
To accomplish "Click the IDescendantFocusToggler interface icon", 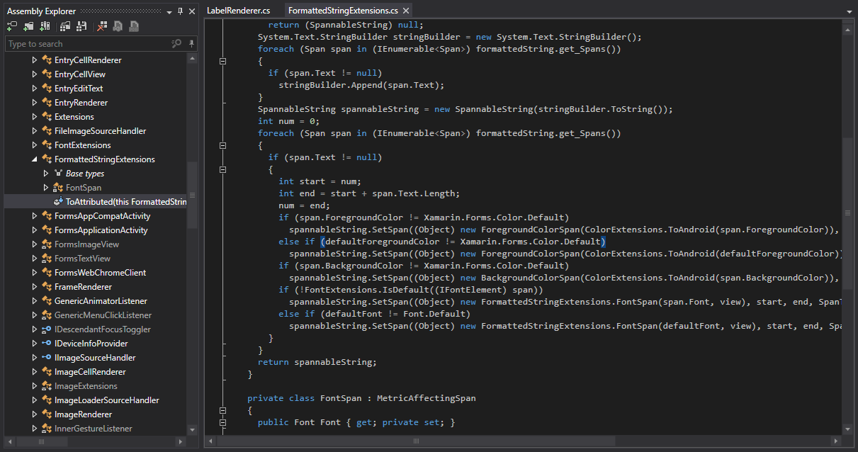I will point(47,329).
